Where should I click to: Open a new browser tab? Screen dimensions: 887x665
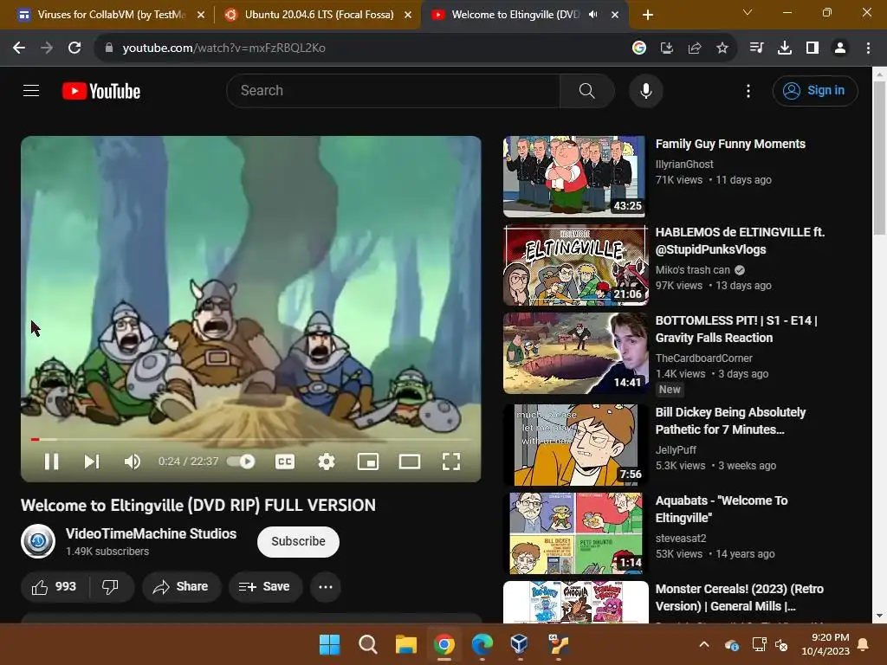point(648,15)
